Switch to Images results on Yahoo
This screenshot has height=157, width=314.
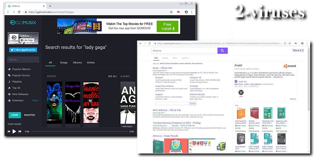[x=165, y=58]
